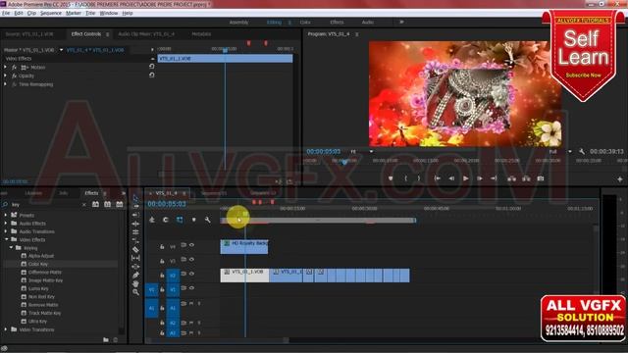Toggle lock on V4 track
Viewport: 628px width, 353px height.
[x=162, y=246]
